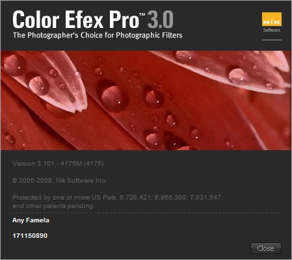Click the word Software under the Nik logo
Image resolution: width=292 pixels, height=260 pixels.
272,30
